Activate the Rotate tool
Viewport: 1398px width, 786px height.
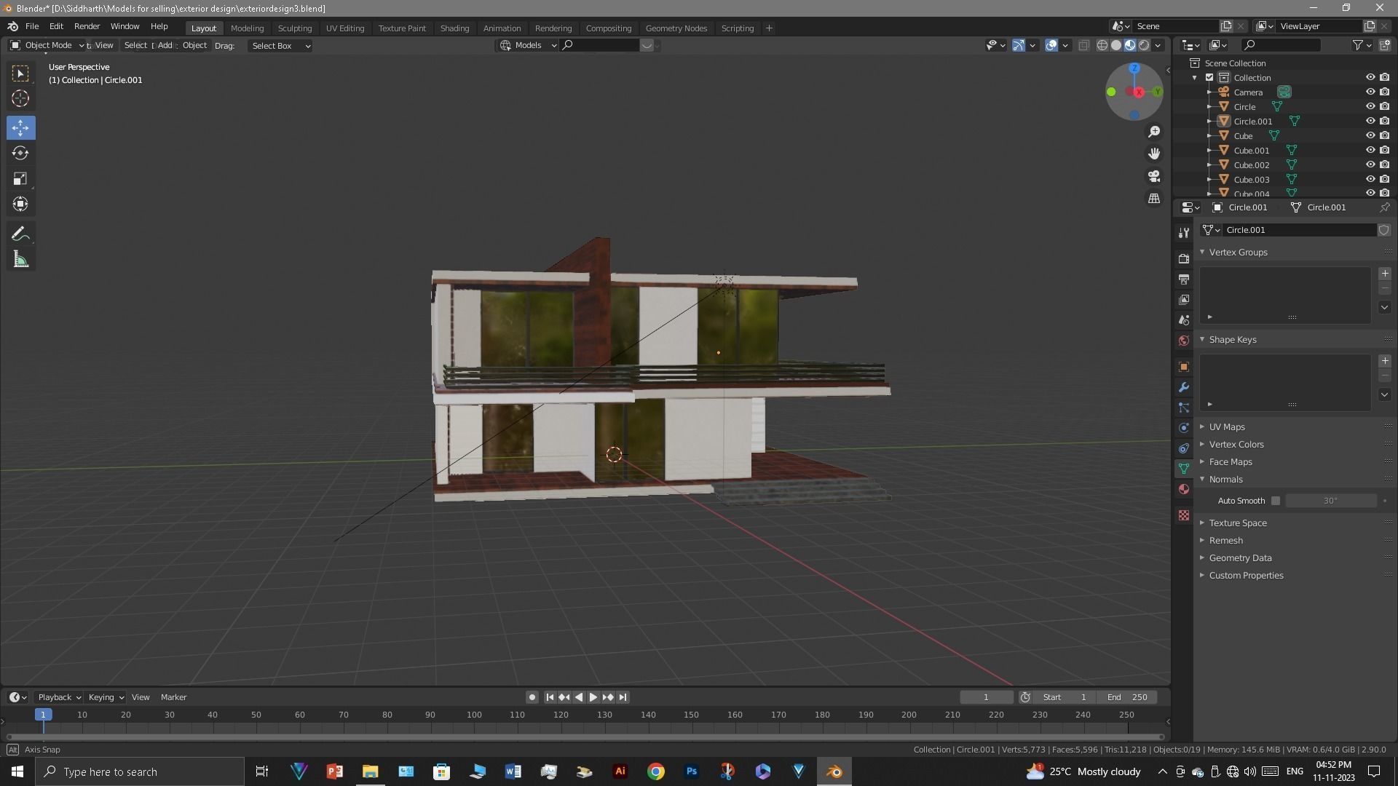[20, 153]
